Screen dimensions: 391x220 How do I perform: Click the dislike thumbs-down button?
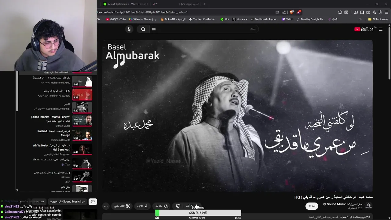pos(178,206)
